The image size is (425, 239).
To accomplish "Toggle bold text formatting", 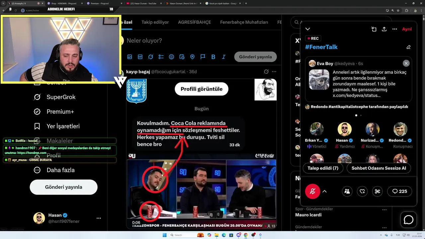I will [x=213, y=57].
